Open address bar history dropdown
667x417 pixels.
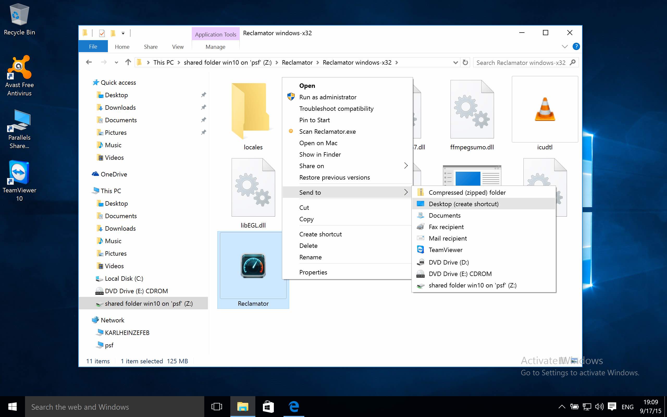click(x=455, y=63)
